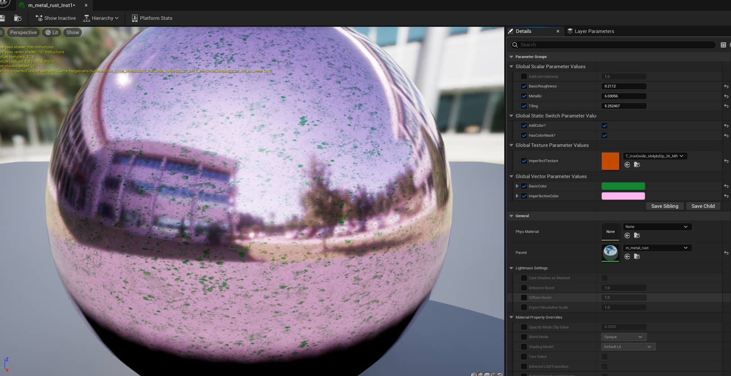Reset BasicRoughness to default value arrow
Viewport: 731px width, 376px height.
point(726,86)
